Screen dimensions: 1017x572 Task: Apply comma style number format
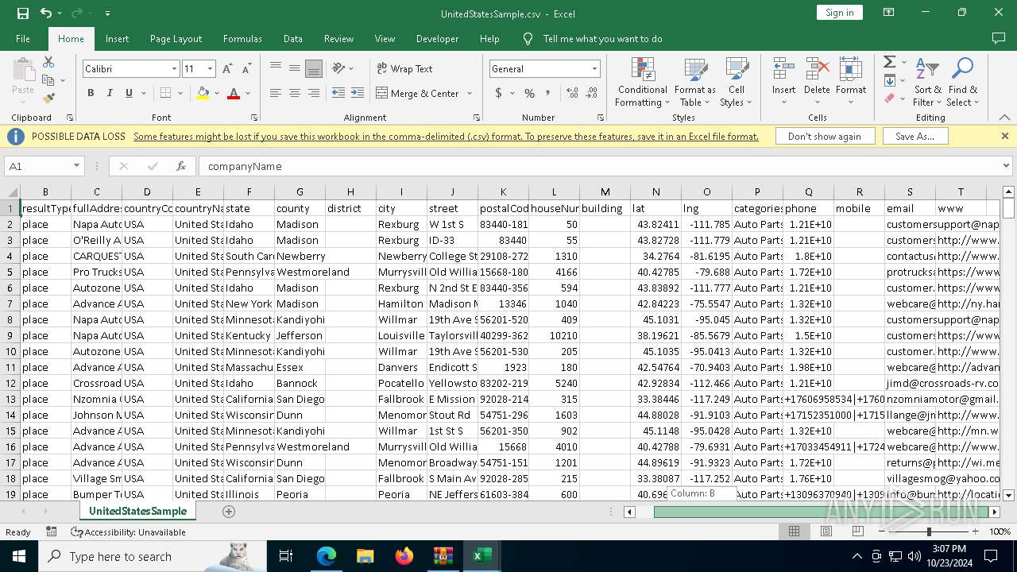coord(549,93)
